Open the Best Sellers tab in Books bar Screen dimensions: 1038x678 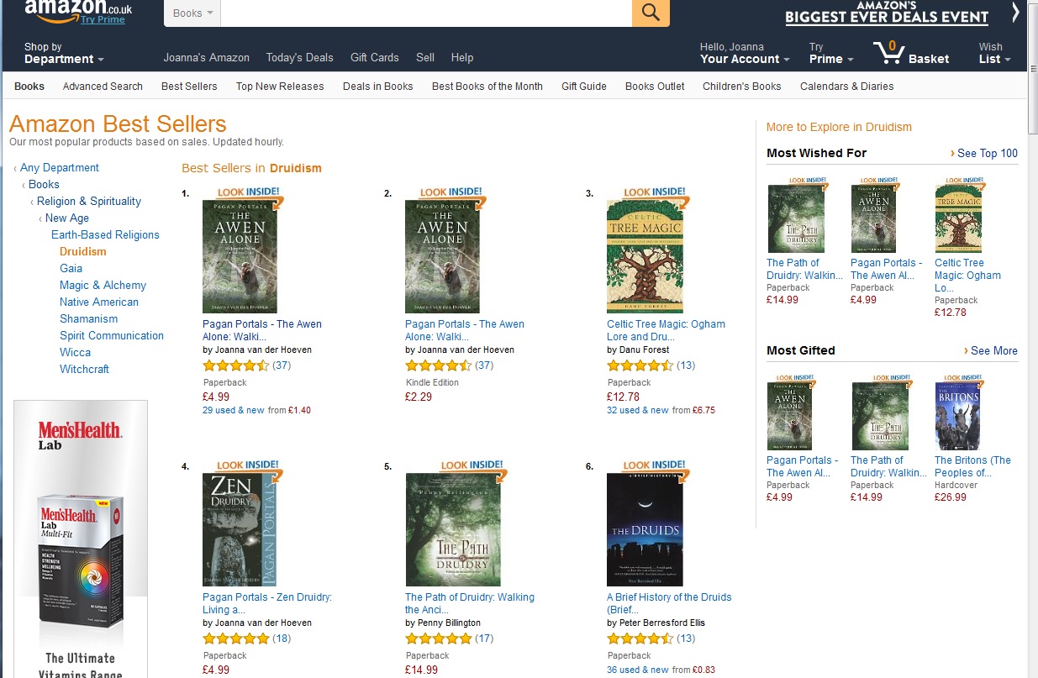coord(189,86)
